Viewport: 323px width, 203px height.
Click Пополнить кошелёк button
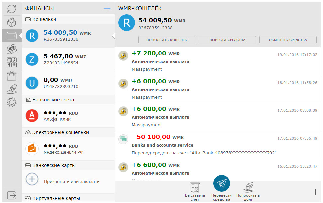(x=166, y=40)
